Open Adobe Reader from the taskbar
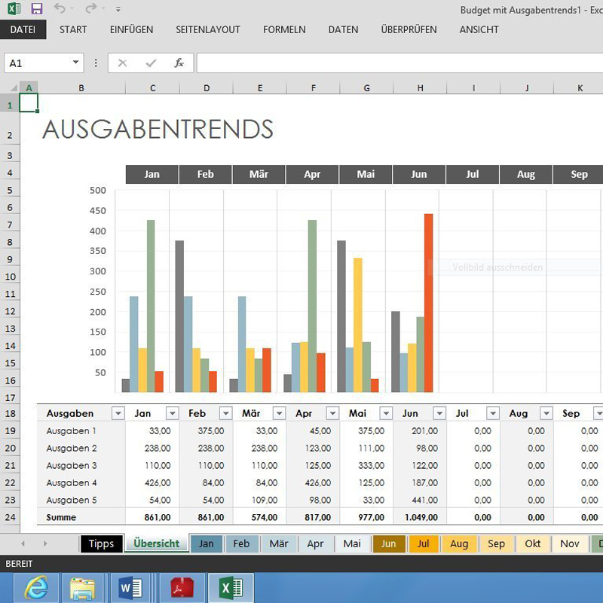The image size is (603, 603). [x=180, y=587]
